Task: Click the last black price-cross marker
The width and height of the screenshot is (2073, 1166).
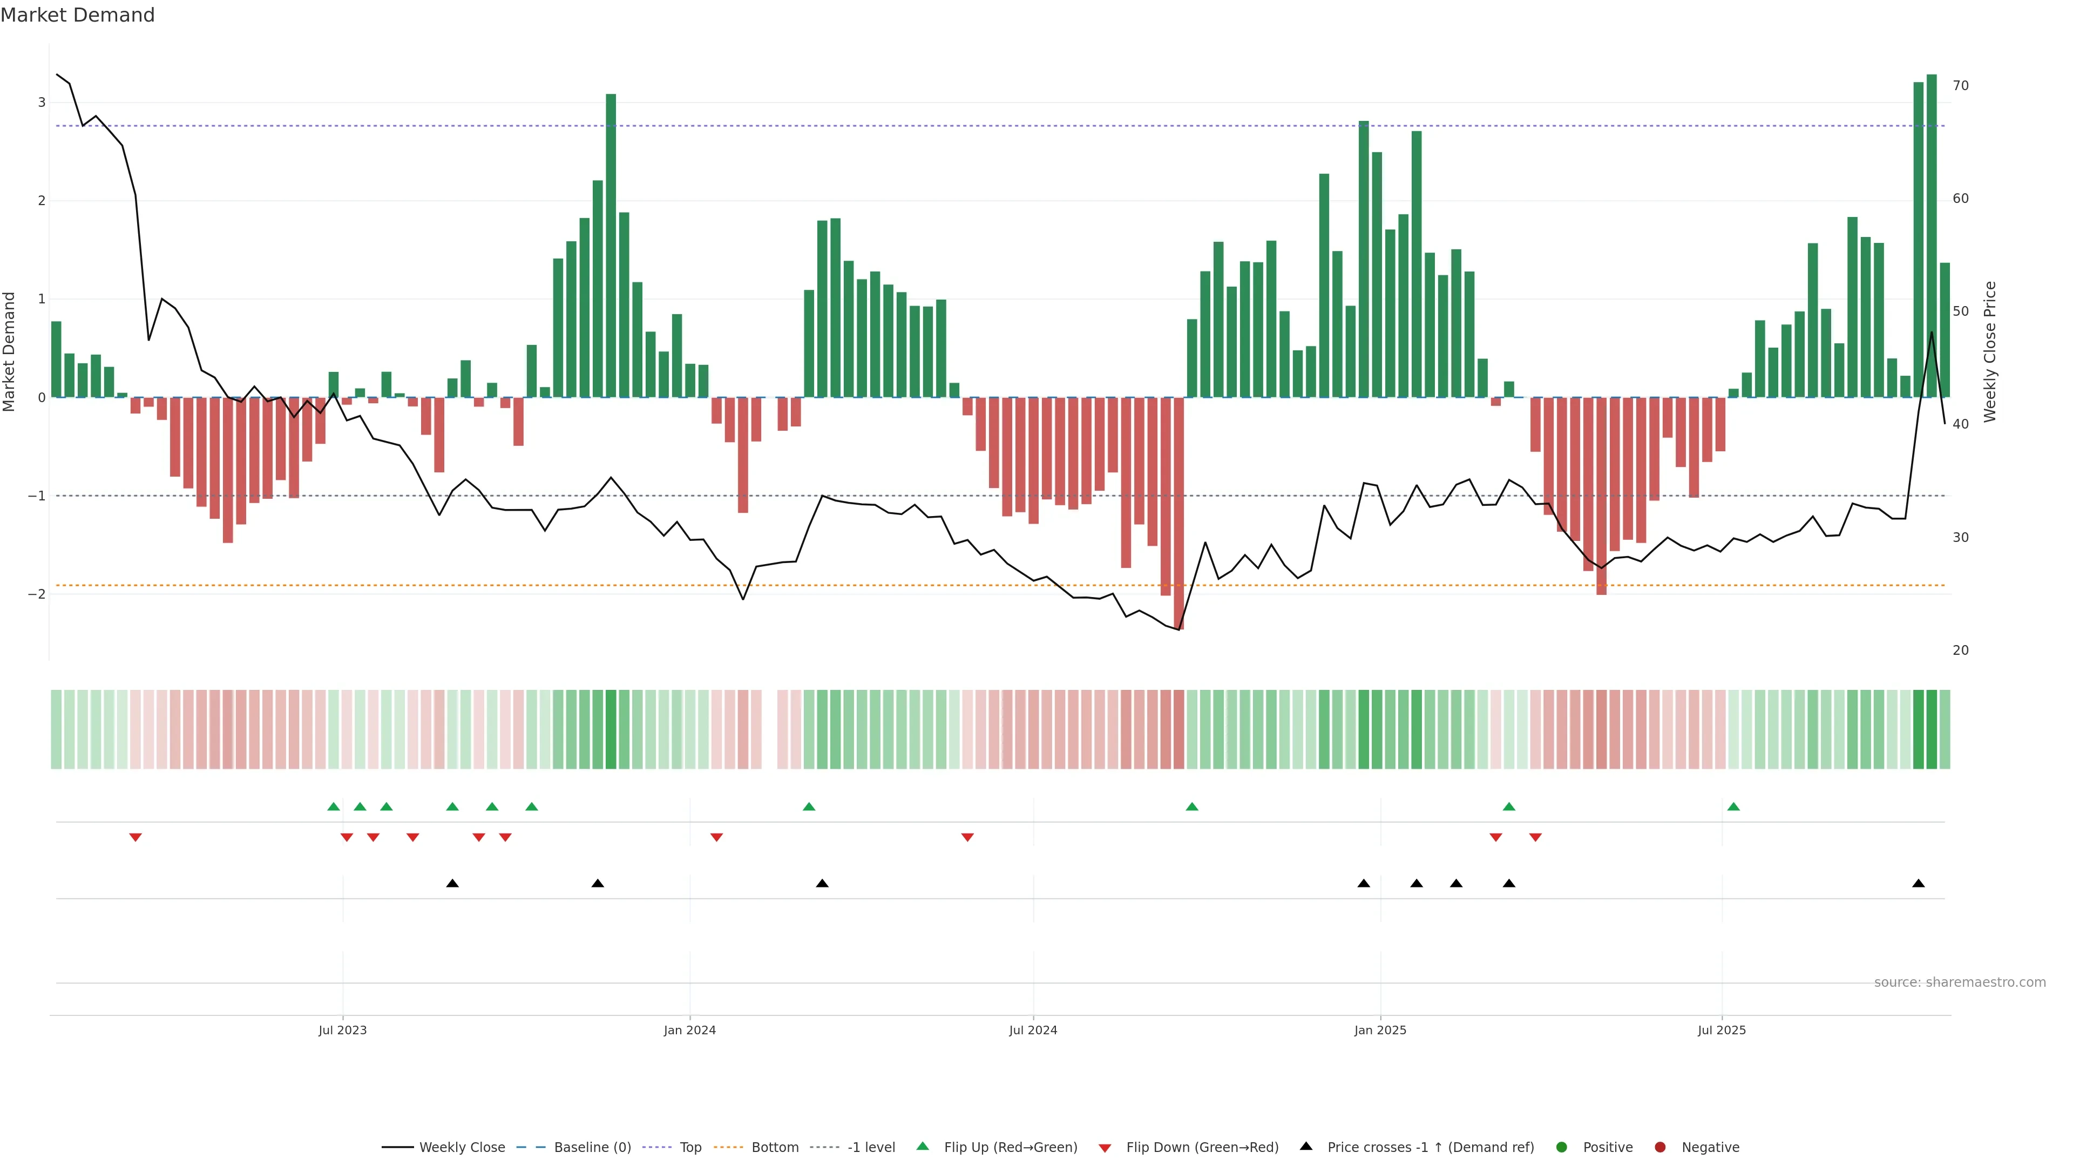Action: tap(1919, 884)
